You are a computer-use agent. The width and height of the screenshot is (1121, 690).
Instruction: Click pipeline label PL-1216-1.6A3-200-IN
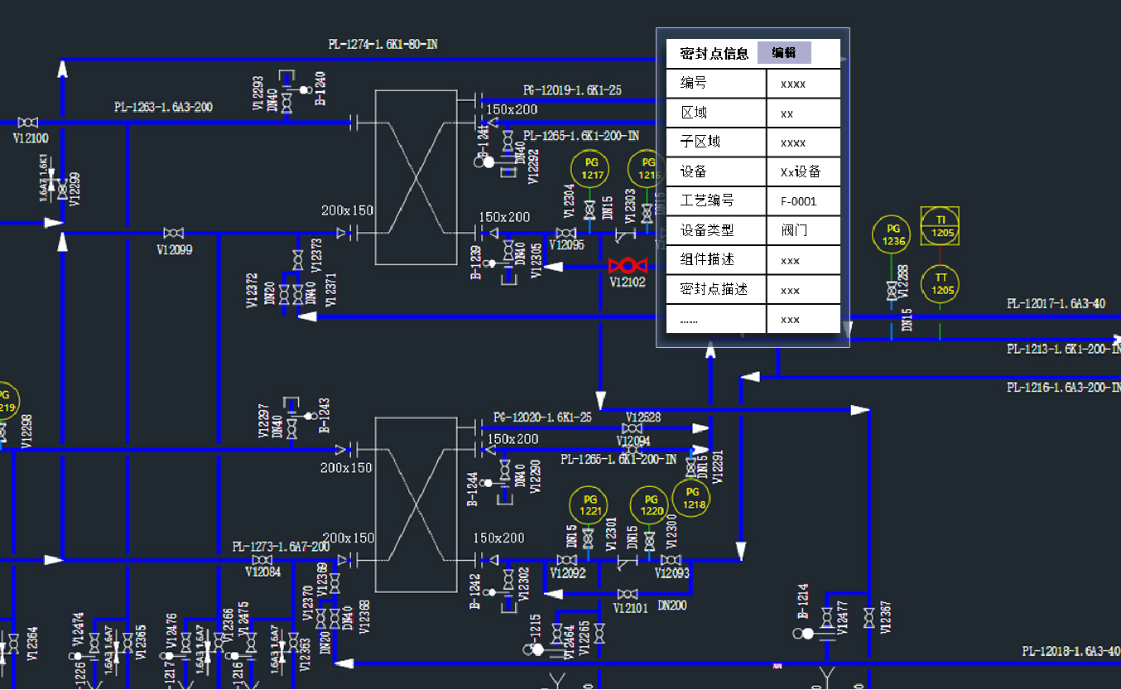pyautogui.click(x=1064, y=388)
